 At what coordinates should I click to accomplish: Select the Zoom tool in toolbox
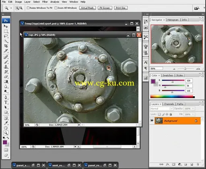pyautogui.click(x=6, y=133)
